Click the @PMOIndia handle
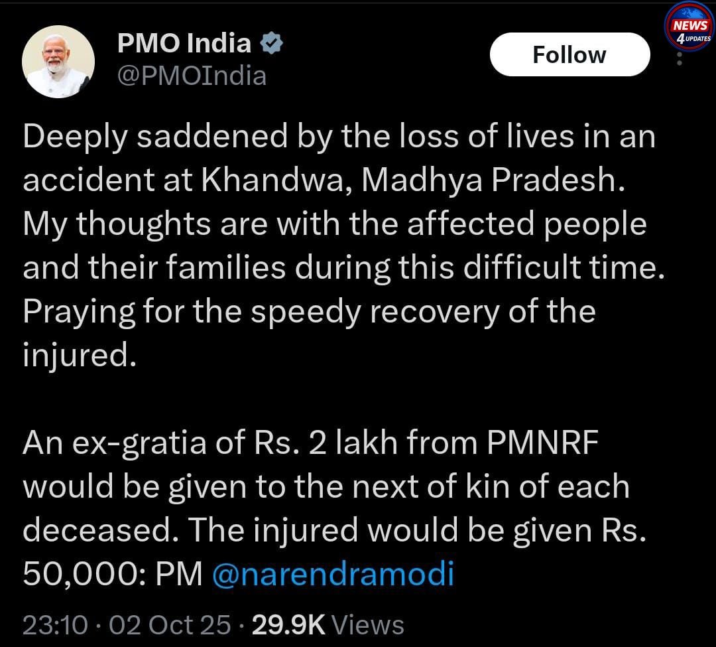 point(192,76)
